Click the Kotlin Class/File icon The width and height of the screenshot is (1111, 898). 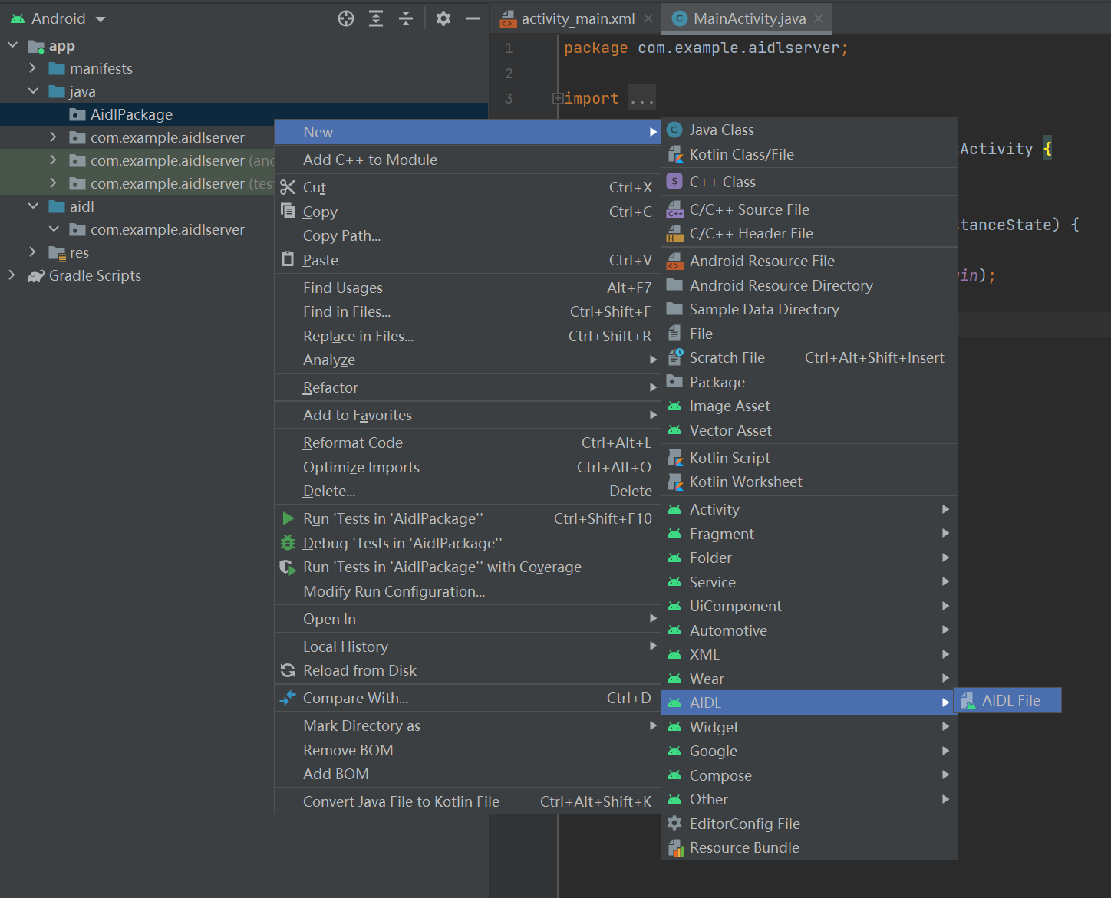[x=674, y=154]
